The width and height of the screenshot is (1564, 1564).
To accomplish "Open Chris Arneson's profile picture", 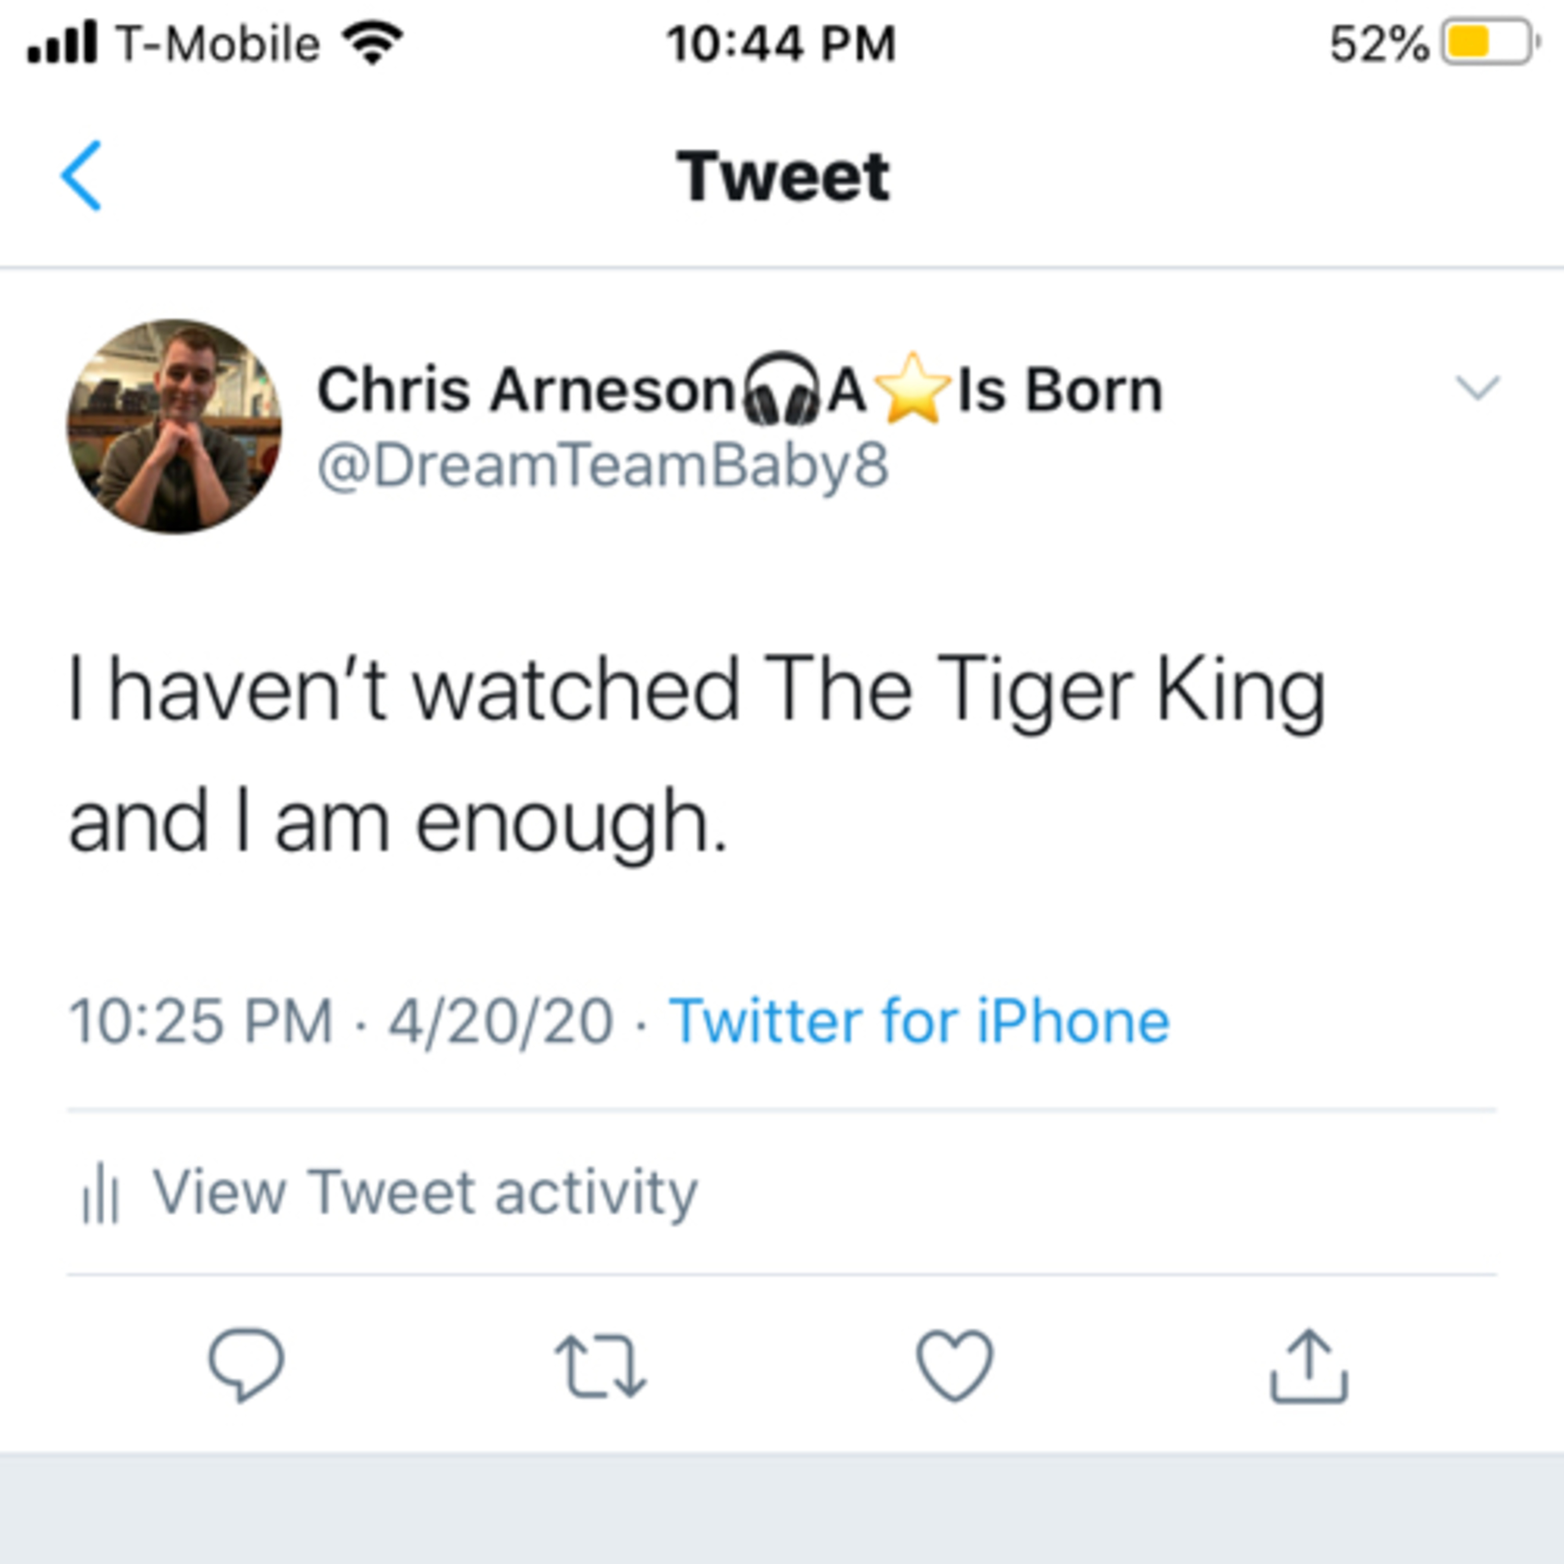I will [x=175, y=426].
